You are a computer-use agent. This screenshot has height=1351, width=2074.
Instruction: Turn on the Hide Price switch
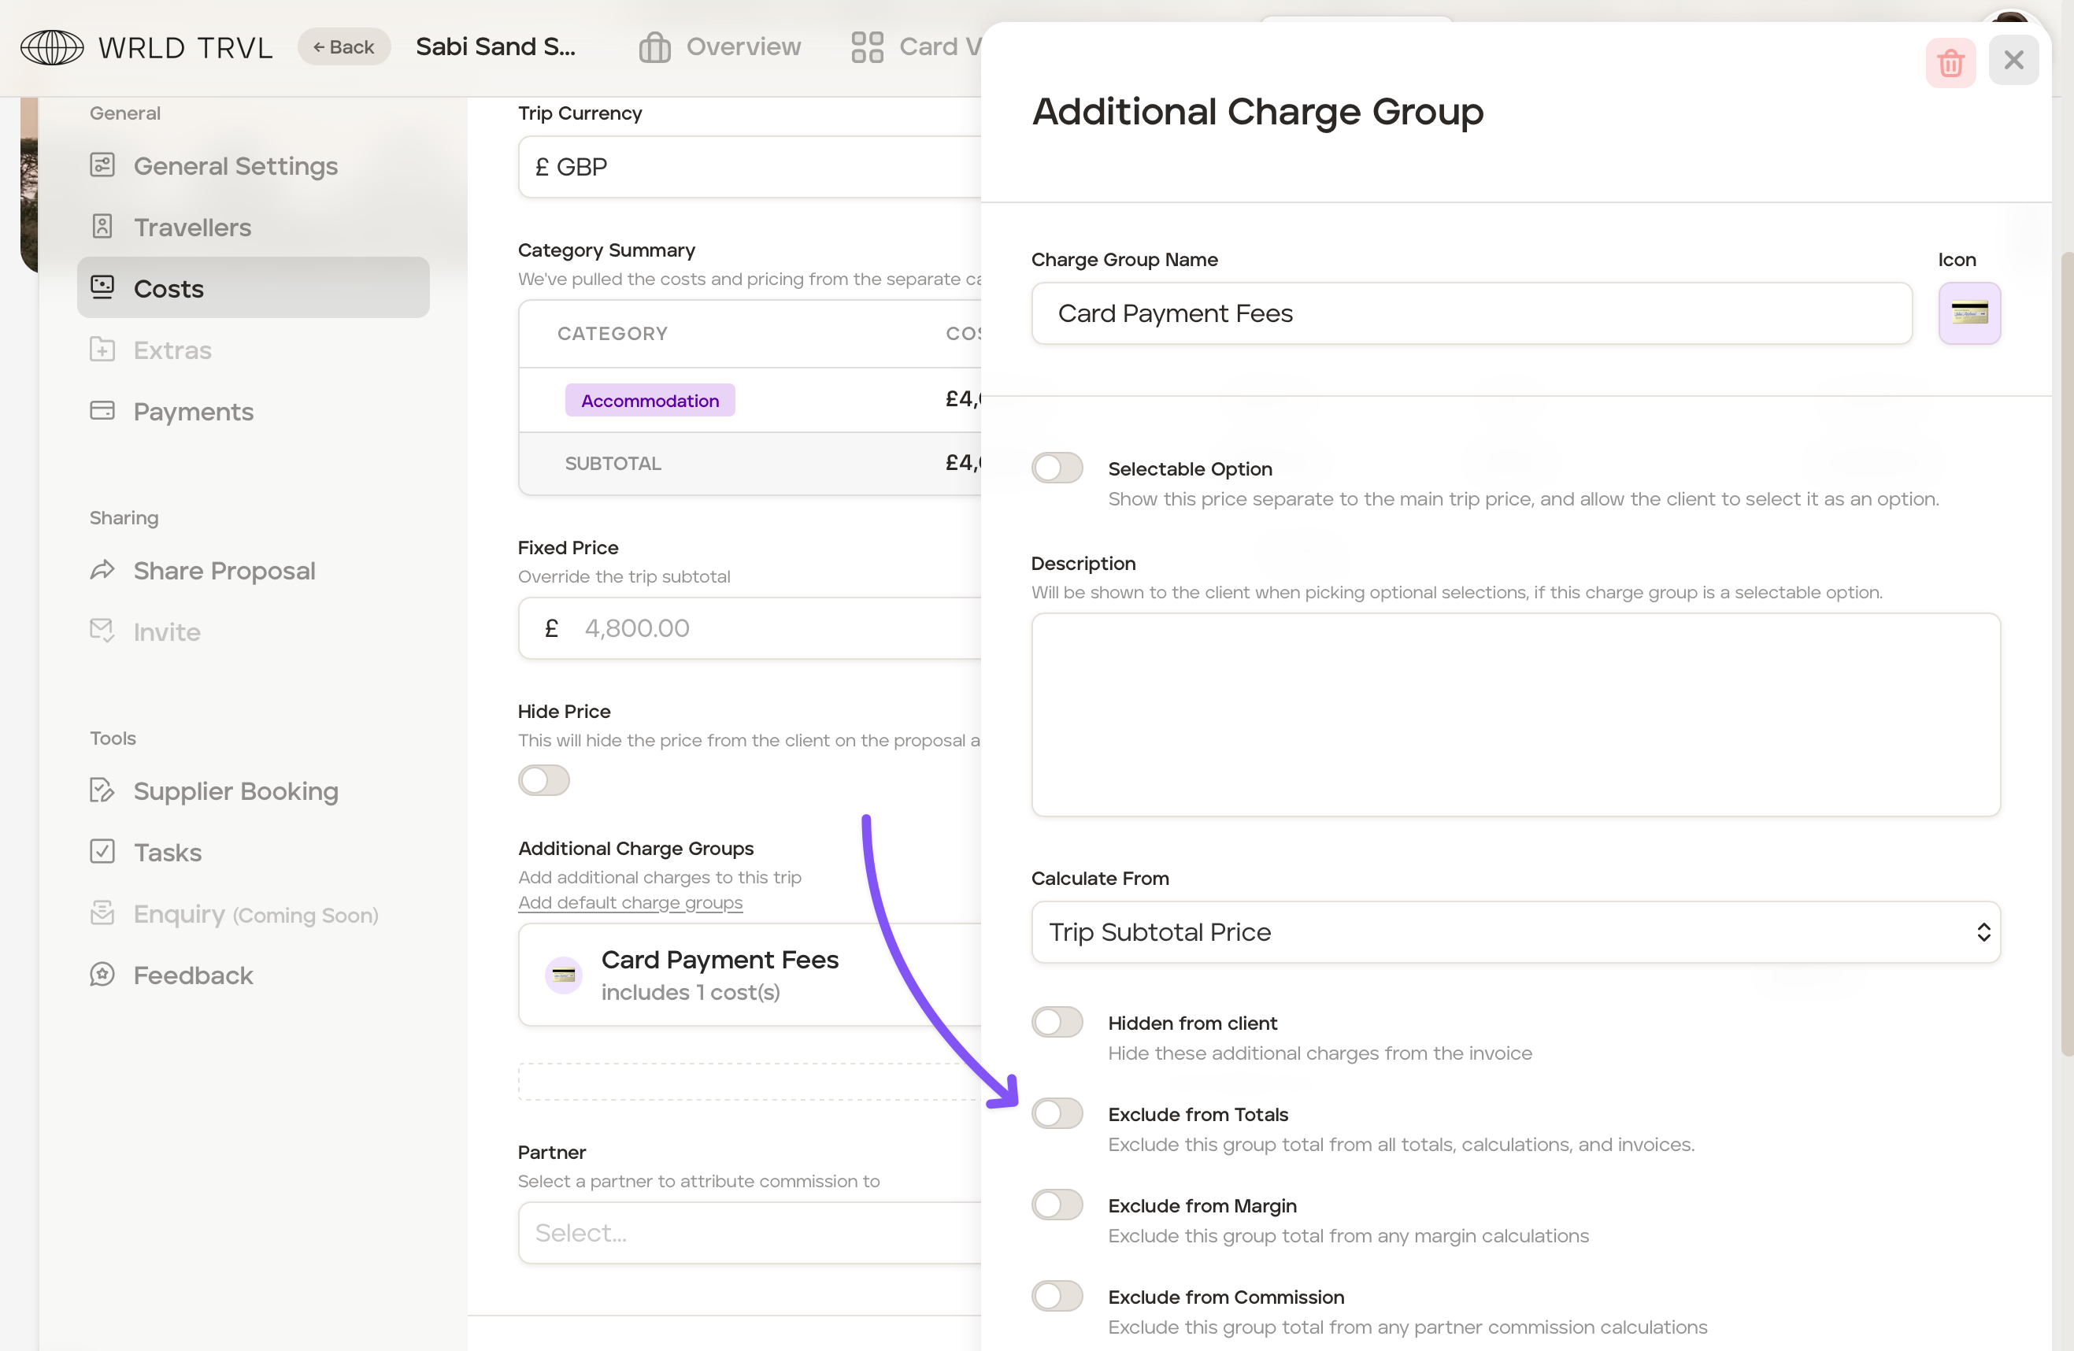544,779
